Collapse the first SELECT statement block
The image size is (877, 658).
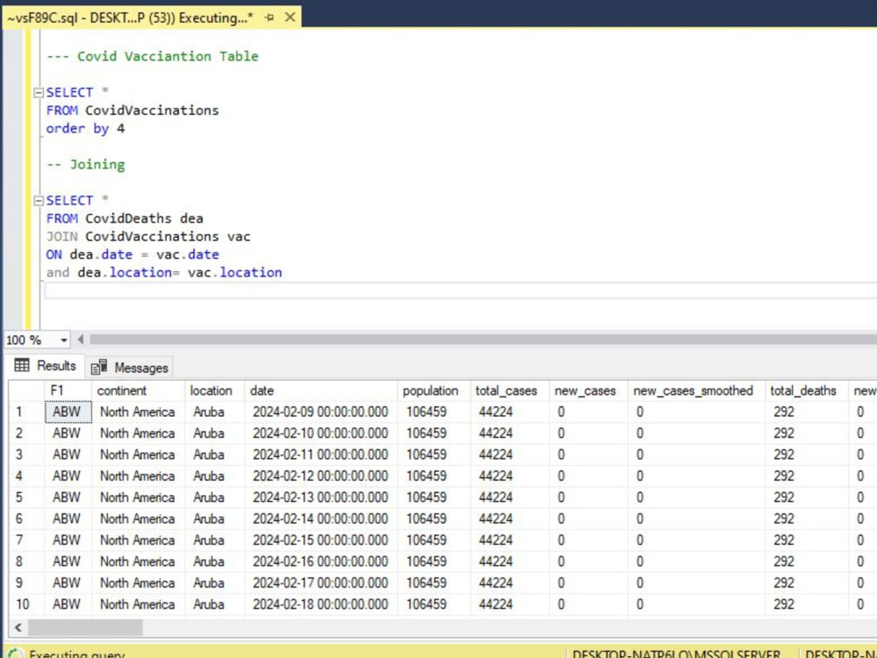point(39,92)
